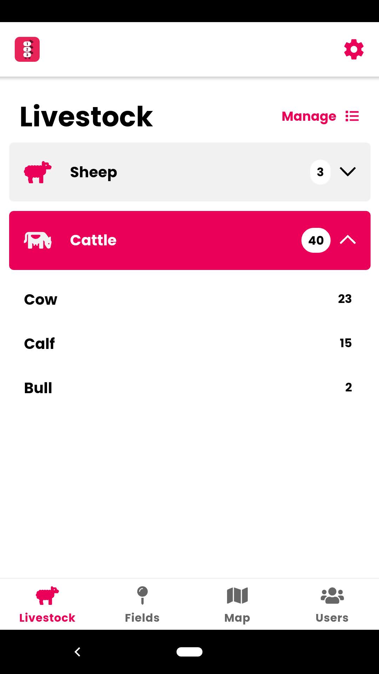This screenshot has width=379, height=674.
Task: Collapse the Cattle section chevron
Action: click(348, 240)
